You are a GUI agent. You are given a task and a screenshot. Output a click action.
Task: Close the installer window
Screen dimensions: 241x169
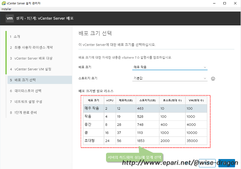click(235, 3)
